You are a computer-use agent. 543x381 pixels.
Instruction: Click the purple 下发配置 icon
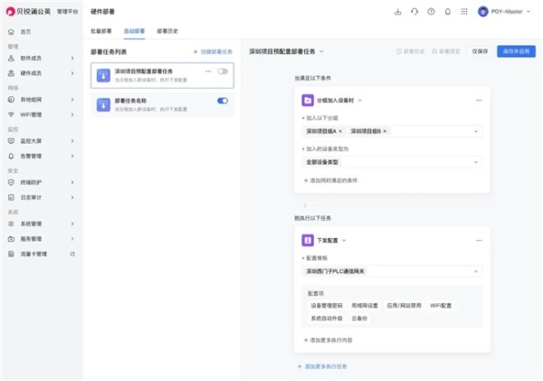[308, 241]
